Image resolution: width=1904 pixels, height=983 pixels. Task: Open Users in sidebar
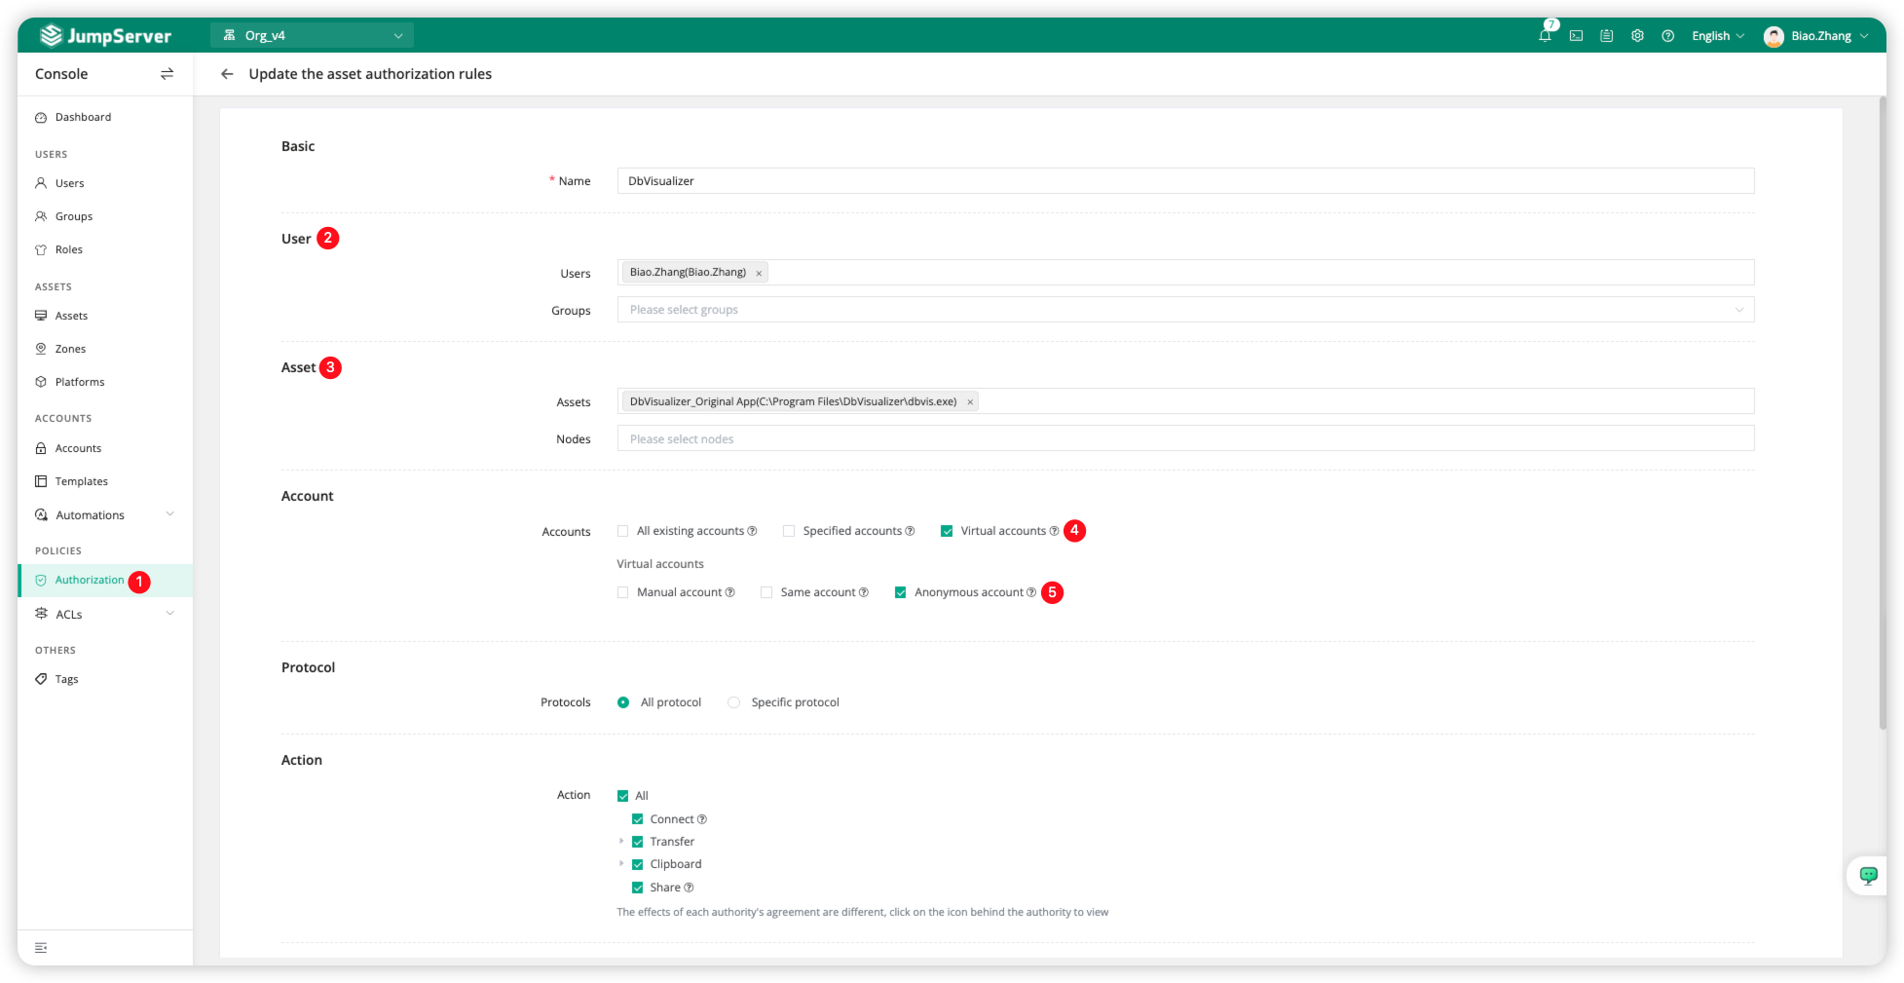tap(105, 183)
